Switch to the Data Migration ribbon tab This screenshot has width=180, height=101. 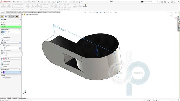38,12
